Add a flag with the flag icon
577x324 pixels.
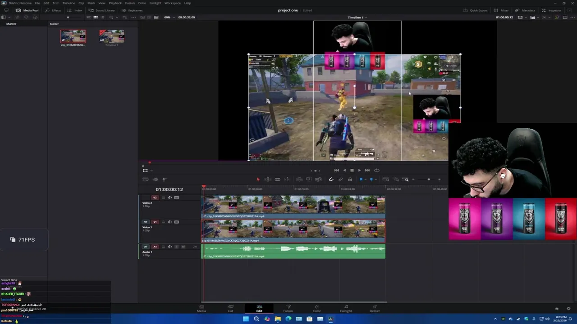tap(361, 180)
